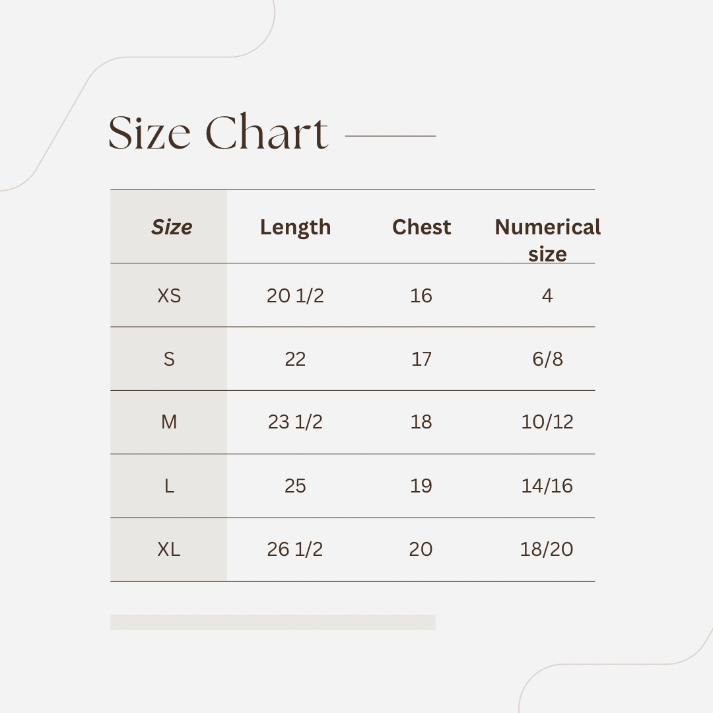This screenshot has width=713, height=713.
Task: Click the XL size row label
Action: click(x=169, y=549)
